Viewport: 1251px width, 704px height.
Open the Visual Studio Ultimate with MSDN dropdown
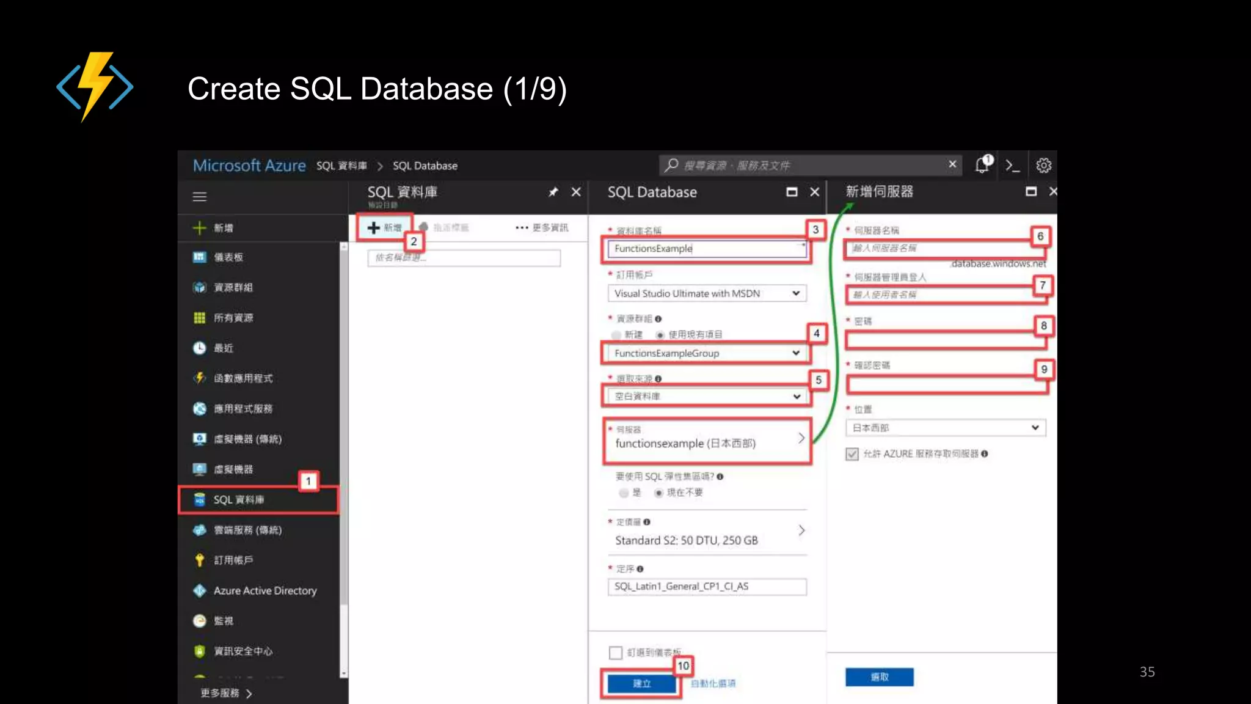(707, 293)
